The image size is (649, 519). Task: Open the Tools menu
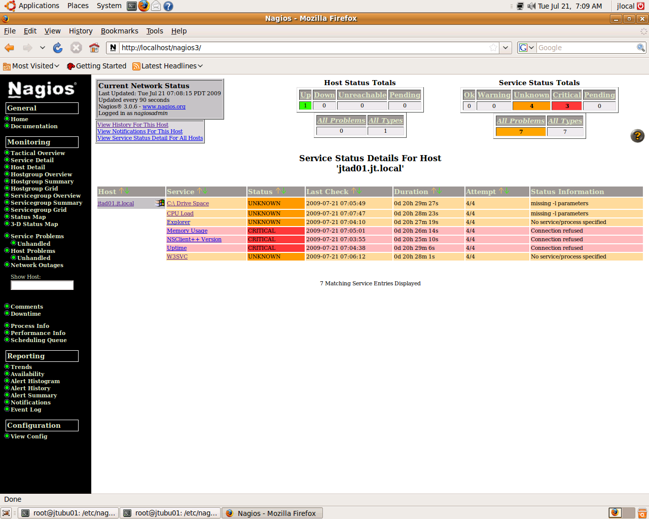click(155, 31)
